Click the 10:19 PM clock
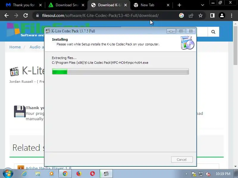The width and height of the screenshot is (238, 178). (x=223, y=174)
